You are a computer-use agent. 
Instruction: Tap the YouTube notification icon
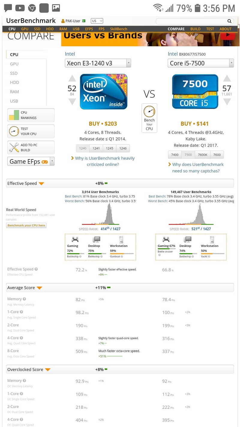(x=20, y=8)
